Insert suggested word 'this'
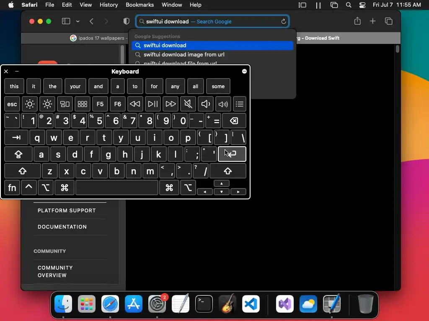The image size is (429, 321). click(14, 86)
